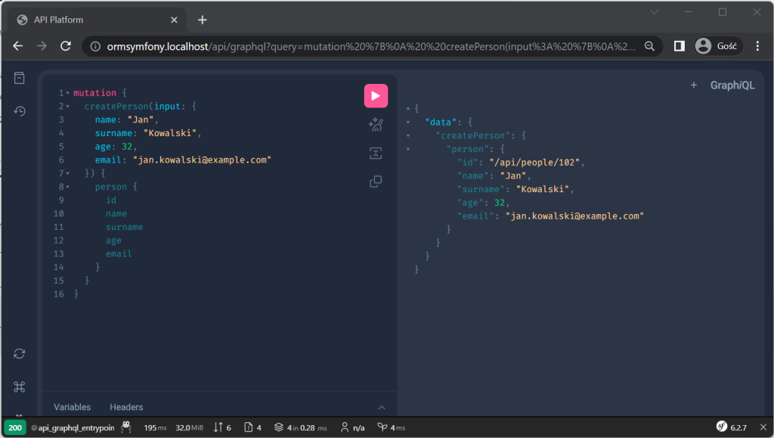Select the API Platform browser tab
The width and height of the screenshot is (774, 438).
click(98, 20)
